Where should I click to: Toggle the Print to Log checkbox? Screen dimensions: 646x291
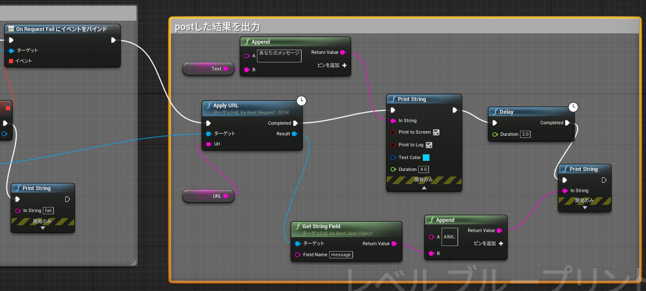pos(429,145)
